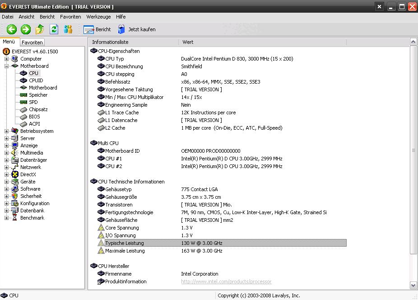Select the L2 Cache row
This screenshot has height=300, width=418.
tap(222, 128)
